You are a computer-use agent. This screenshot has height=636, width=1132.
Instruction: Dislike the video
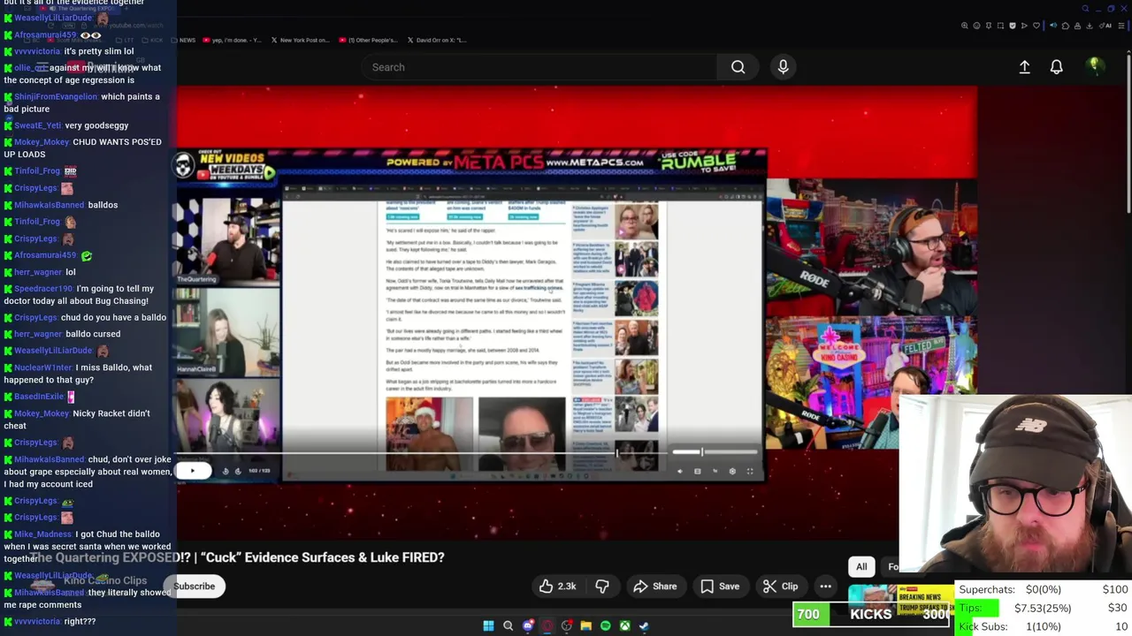[x=602, y=587]
